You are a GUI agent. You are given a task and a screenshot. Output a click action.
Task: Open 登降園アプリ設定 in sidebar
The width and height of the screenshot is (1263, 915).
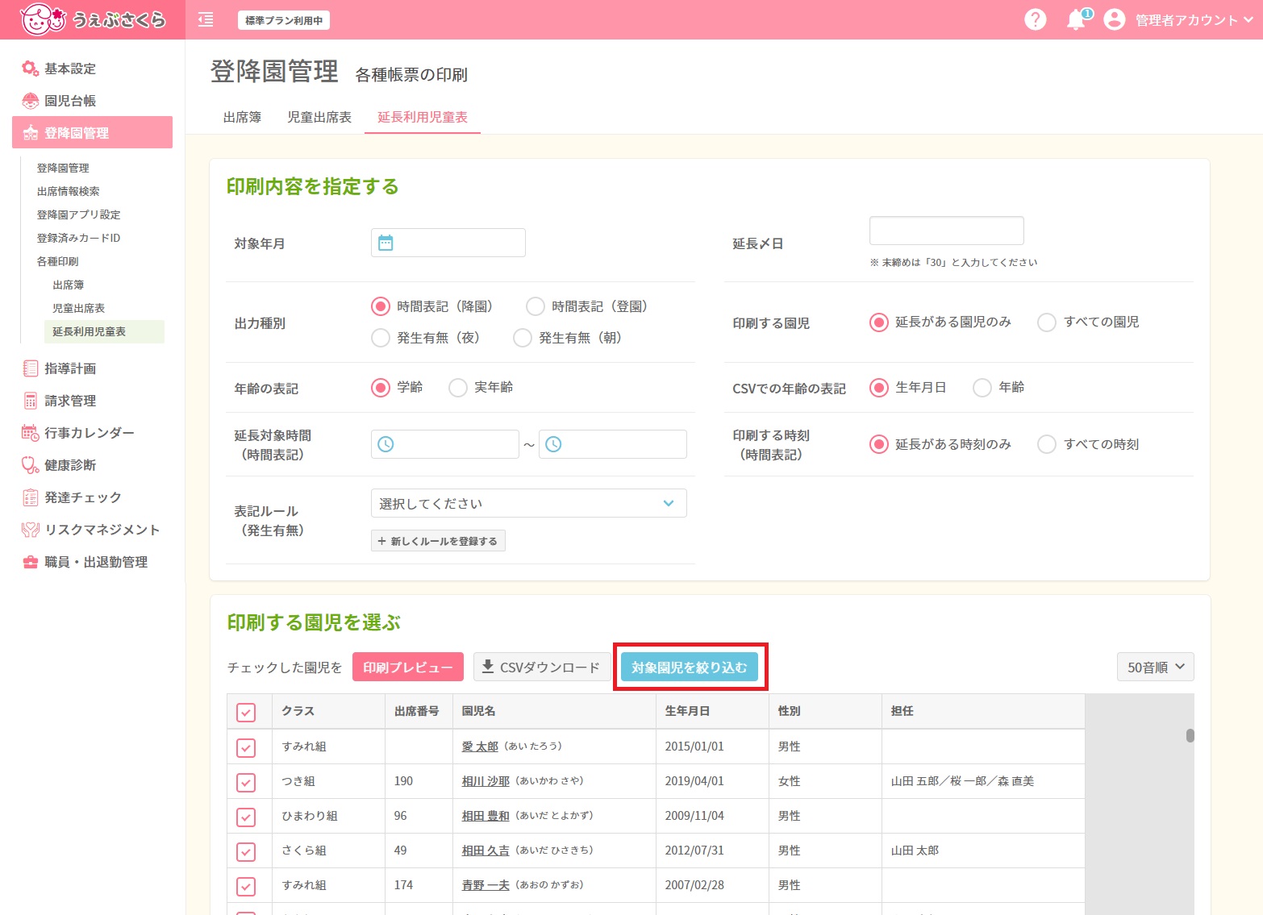pos(78,214)
